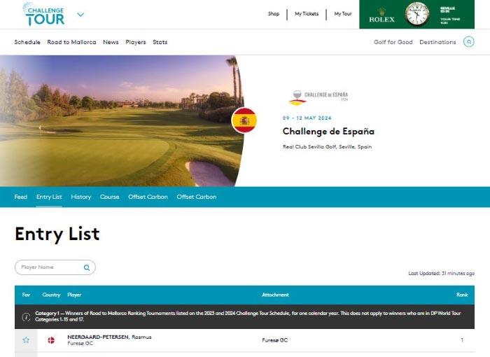Image resolution: width=490 pixels, height=357 pixels.
Task: Favorite Neergaard-Petersen with the star icon
Action: coord(26,339)
